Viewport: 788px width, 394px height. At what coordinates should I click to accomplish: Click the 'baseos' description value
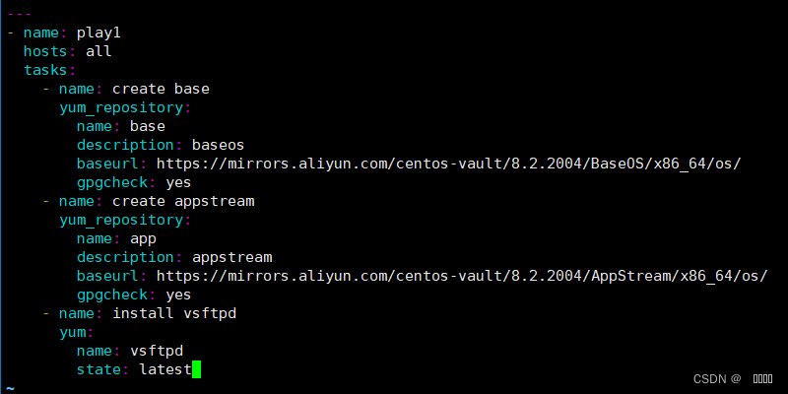pyautogui.click(x=218, y=145)
